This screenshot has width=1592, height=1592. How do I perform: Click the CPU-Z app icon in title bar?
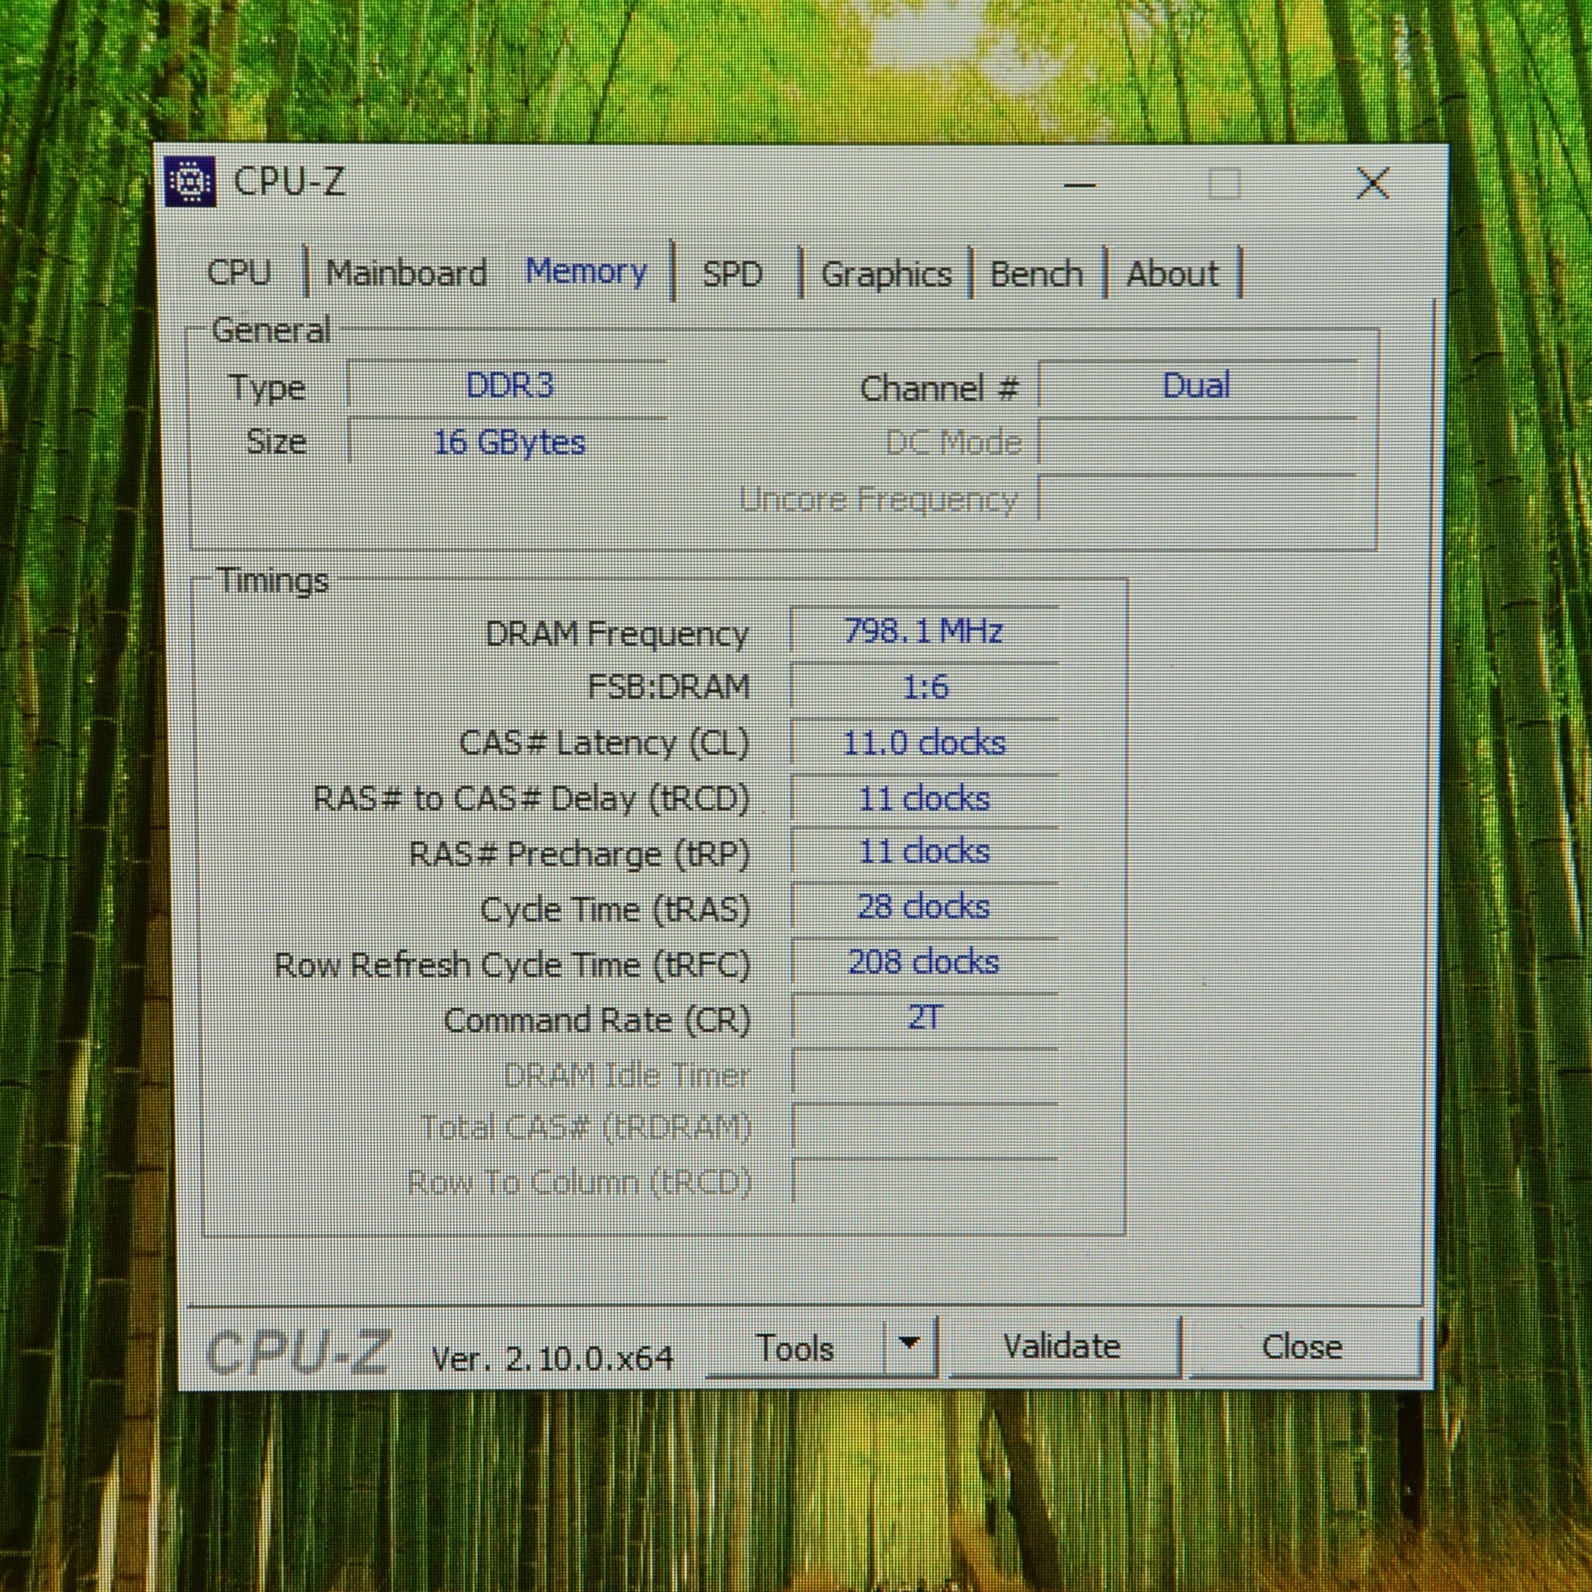click(x=190, y=181)
